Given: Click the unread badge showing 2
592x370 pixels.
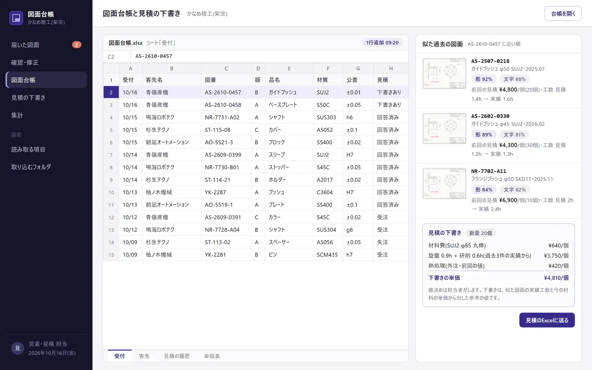Looking at the screenshot, I should (x=77, y=45).
